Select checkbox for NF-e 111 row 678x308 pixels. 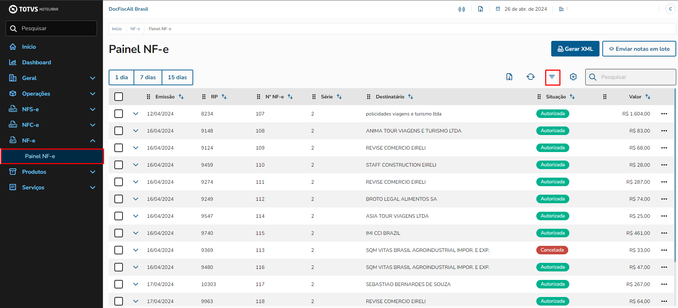click(x=119, y=182)
